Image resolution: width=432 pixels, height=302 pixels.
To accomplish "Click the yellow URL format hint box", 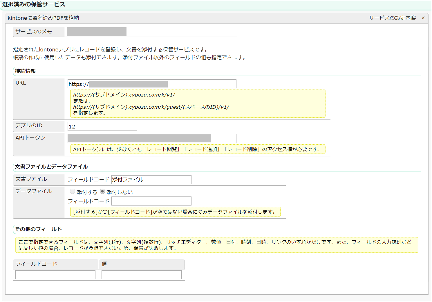I will [x=198, y=103].
